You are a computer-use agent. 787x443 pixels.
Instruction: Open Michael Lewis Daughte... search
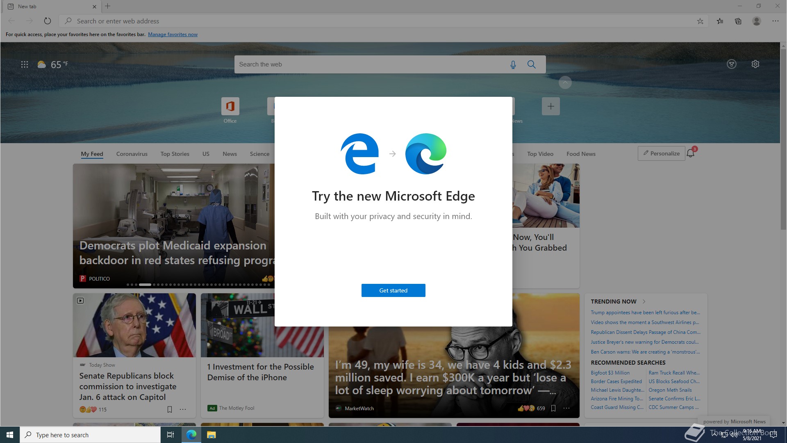[617, 390]
